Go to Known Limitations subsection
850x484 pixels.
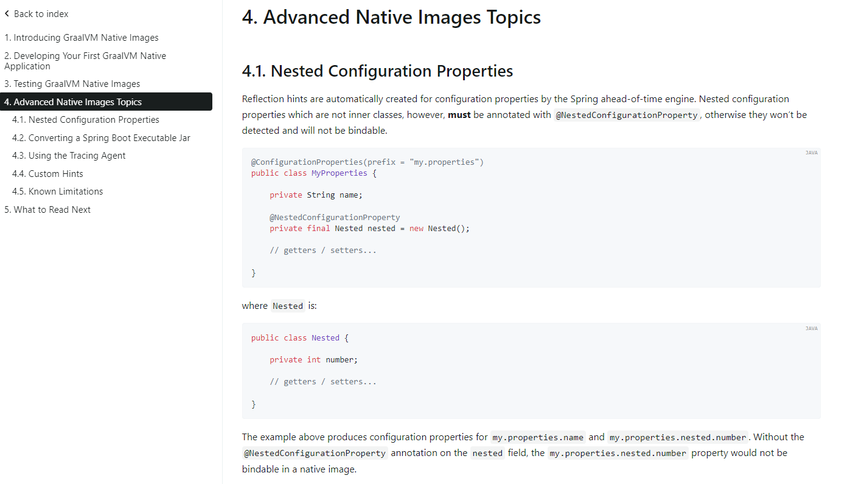tap(57, 192)
